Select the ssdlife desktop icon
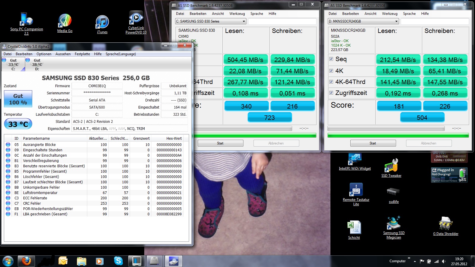The width and height of the screenshot is (475, 267). (x=394, y=195)
